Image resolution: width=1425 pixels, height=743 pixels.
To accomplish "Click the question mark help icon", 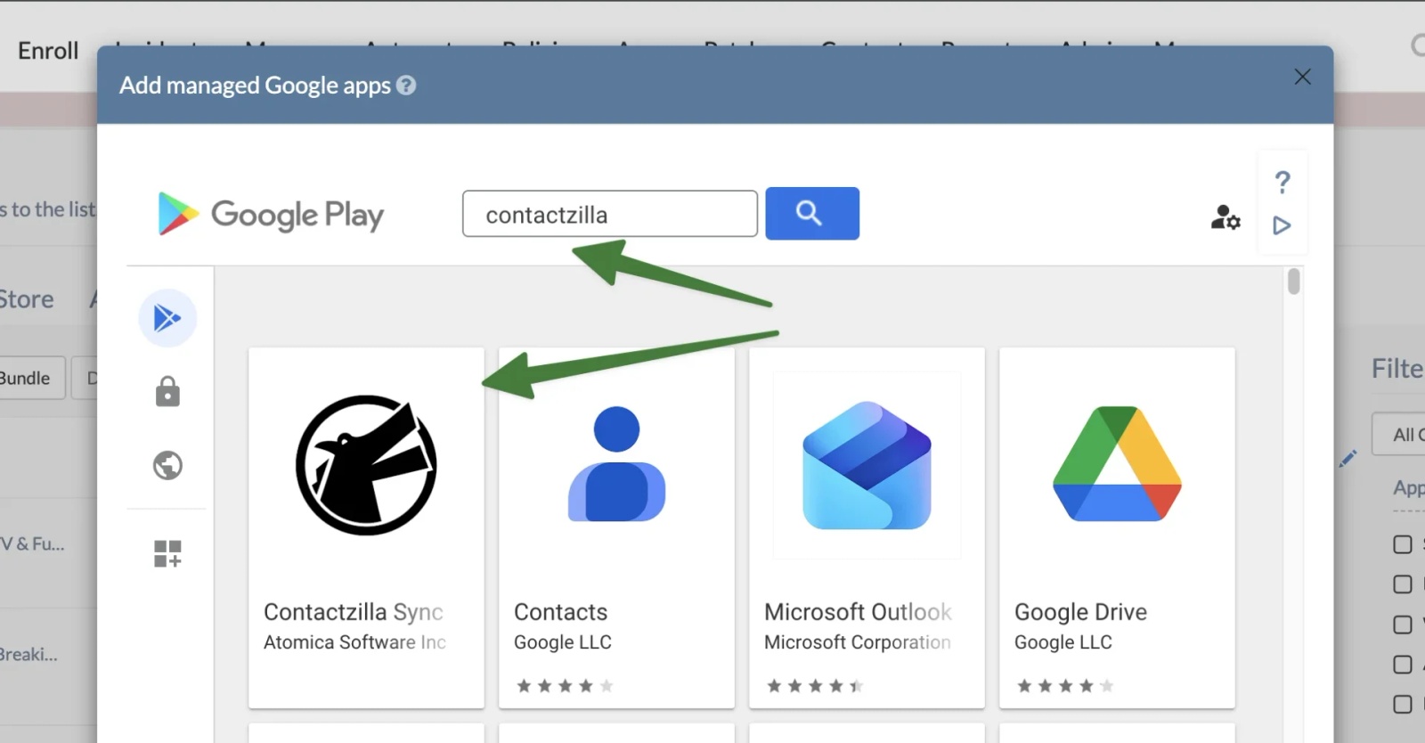I will point(1282,183).
